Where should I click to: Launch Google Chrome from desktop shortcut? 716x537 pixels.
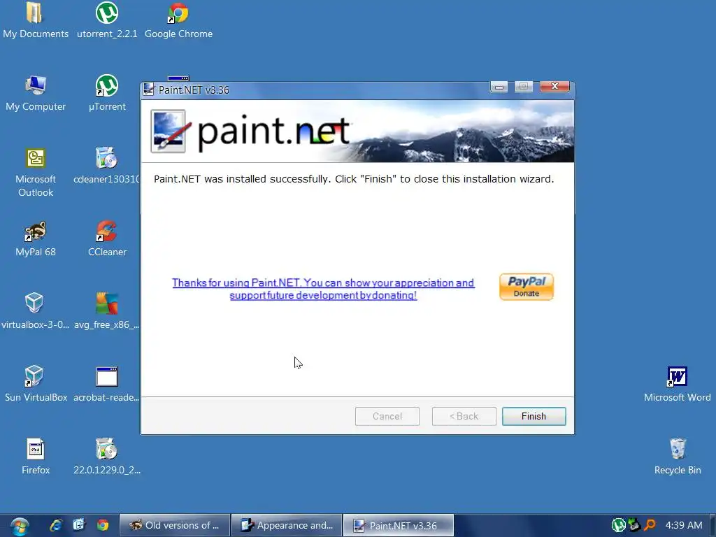coord(178,21)
